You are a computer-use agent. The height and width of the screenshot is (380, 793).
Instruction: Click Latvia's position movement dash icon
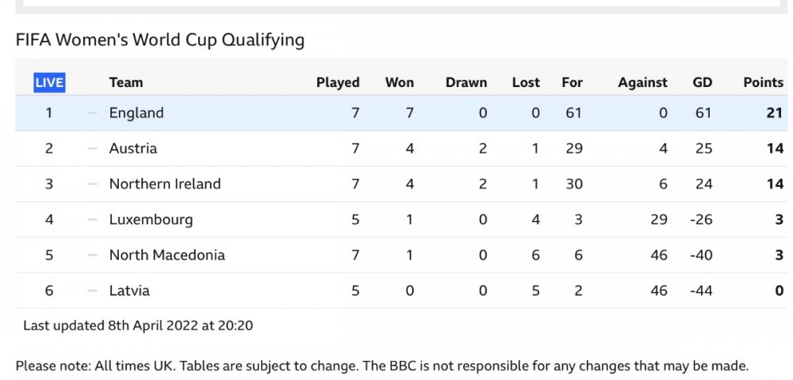coord(93,291)
